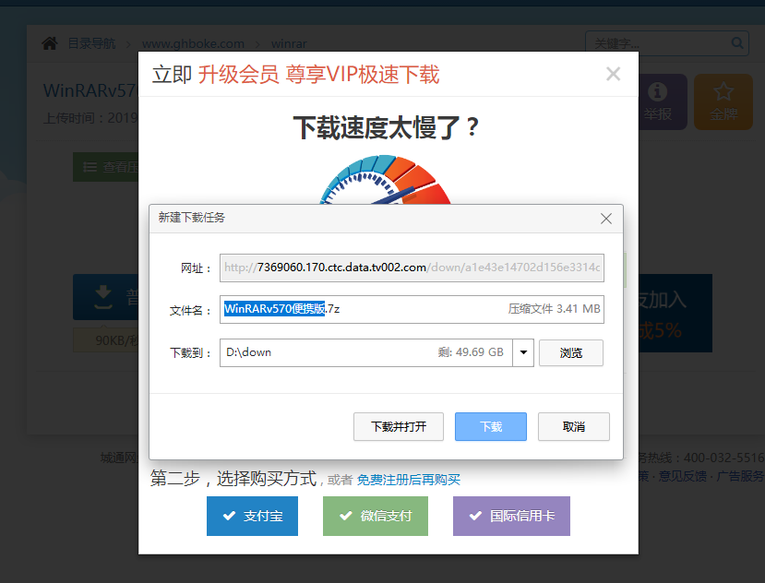Click the 下载速度太慢了？ heading
This screenshot has height=583, width=765.
387,128
